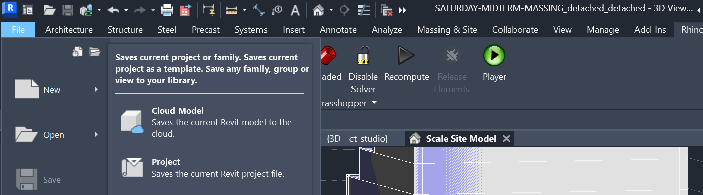The width and height of the screenshot is (703, 195).
Task: Show Open Documents icon in File menu
Action: [95, 51]
